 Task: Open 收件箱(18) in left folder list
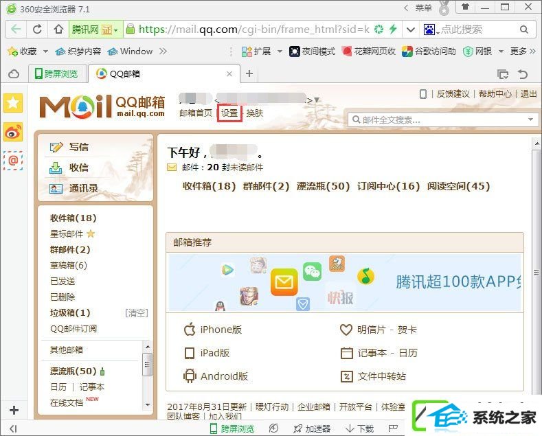click(73, 218)
